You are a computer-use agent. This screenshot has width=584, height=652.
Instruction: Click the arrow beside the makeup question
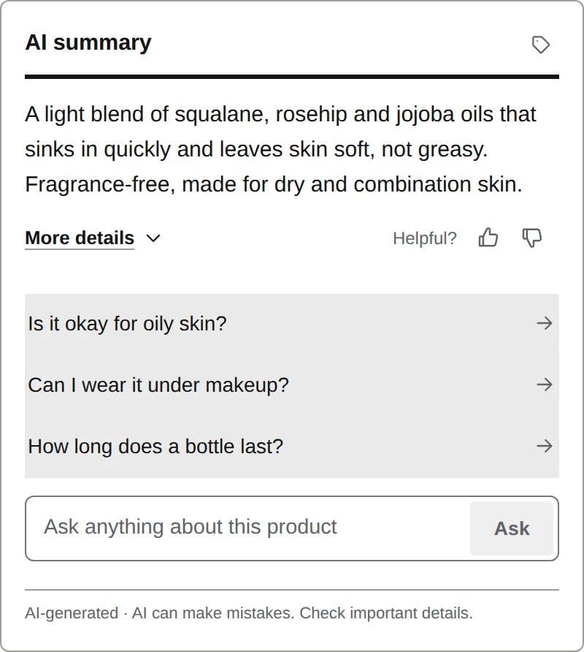pyautogui.click(x=544, y=384)
